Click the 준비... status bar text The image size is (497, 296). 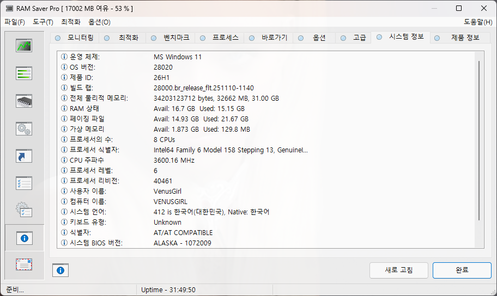point(15,290)
